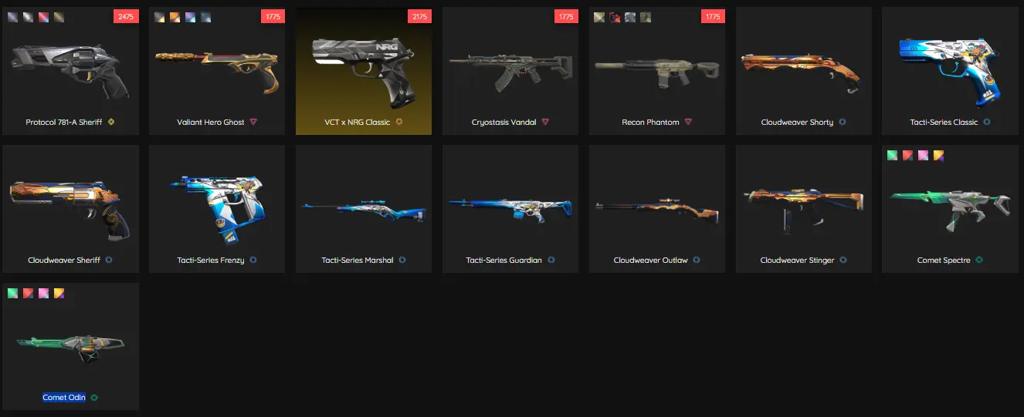Click the tier icon beside Tacti-Series Guardian
1024x417 pixels.
[551, 260]
